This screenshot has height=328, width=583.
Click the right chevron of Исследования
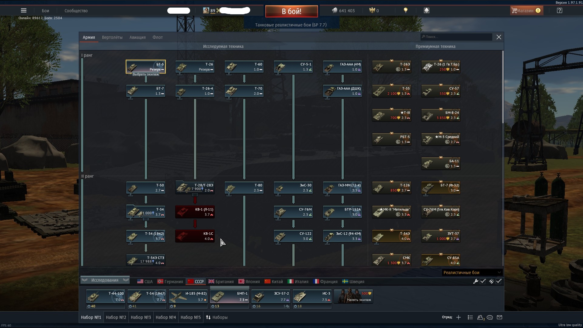tap(126, 280)
